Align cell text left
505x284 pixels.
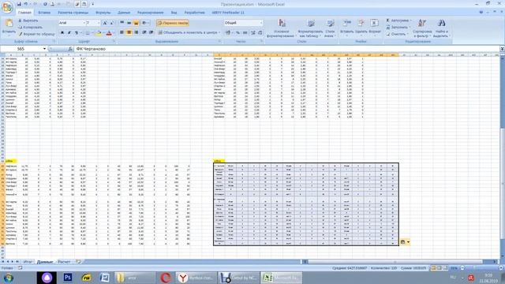pyautogui.click(x=122, y=32)
